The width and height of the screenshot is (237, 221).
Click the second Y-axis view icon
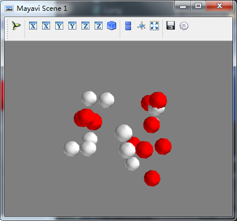click(x=72, y=26)
